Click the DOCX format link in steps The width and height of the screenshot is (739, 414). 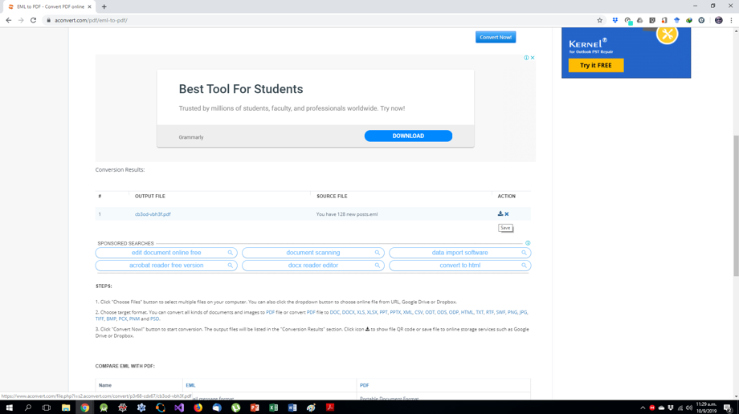(349, 312)
